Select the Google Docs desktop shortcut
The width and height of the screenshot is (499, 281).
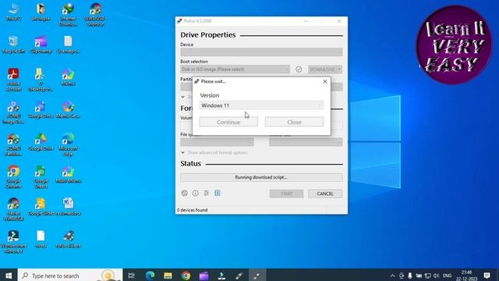(41, 110)
